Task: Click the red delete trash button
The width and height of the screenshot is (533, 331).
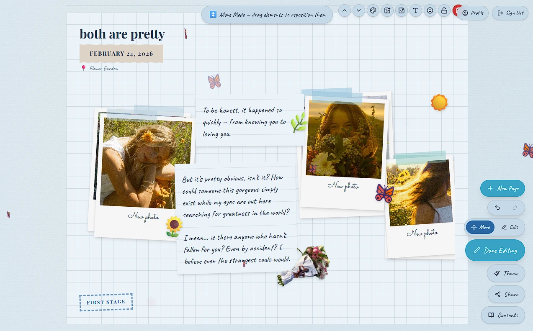Action: [x=455, y=10]
